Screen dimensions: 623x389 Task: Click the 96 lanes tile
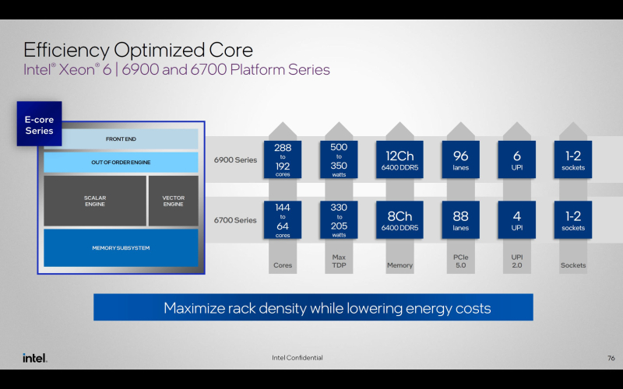click(460, 159)
